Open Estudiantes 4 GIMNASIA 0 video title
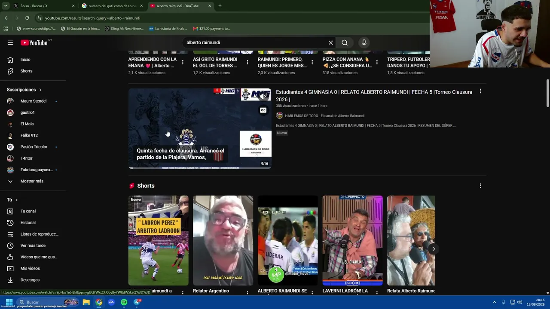 (374, 95)
